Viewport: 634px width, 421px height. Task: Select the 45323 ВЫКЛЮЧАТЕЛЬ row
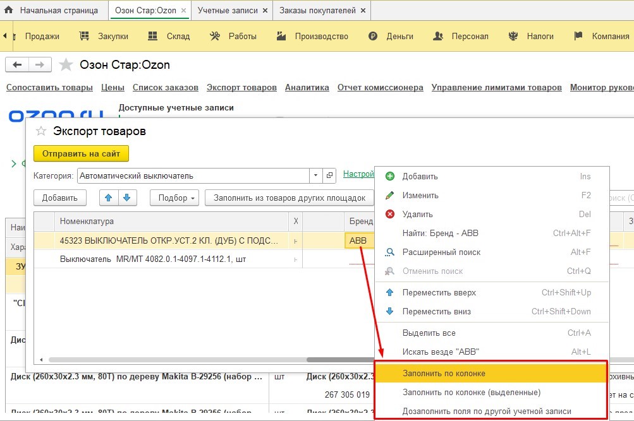[x=169, y=240]
